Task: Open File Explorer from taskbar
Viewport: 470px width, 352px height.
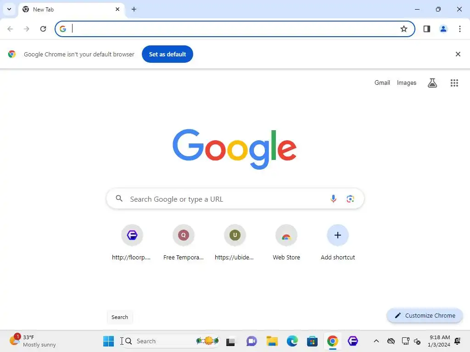Action: click(272, 341)
